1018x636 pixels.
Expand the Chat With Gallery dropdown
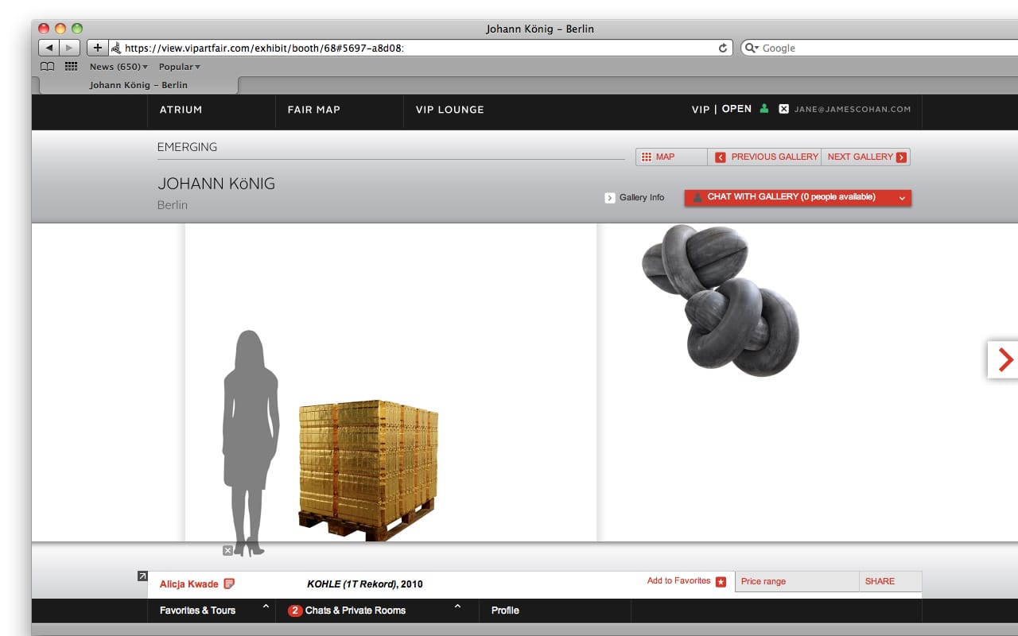pyautogui.click(x=902, y=198)
